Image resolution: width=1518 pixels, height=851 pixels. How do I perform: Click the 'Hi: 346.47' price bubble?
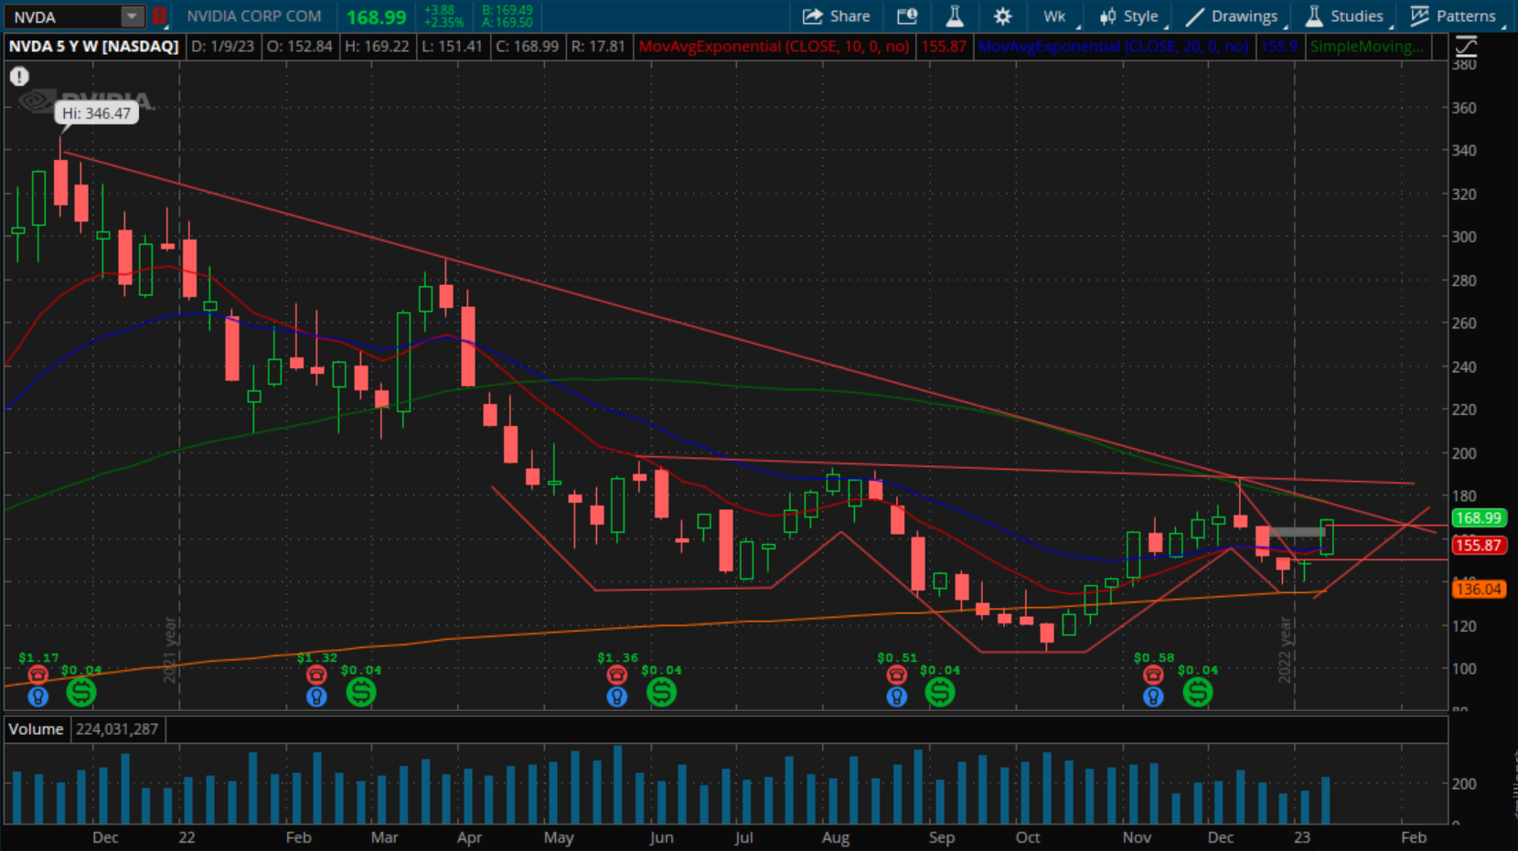96,113
